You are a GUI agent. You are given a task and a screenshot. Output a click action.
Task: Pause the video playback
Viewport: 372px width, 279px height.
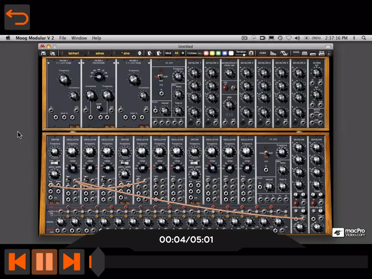tap(44, 262)
